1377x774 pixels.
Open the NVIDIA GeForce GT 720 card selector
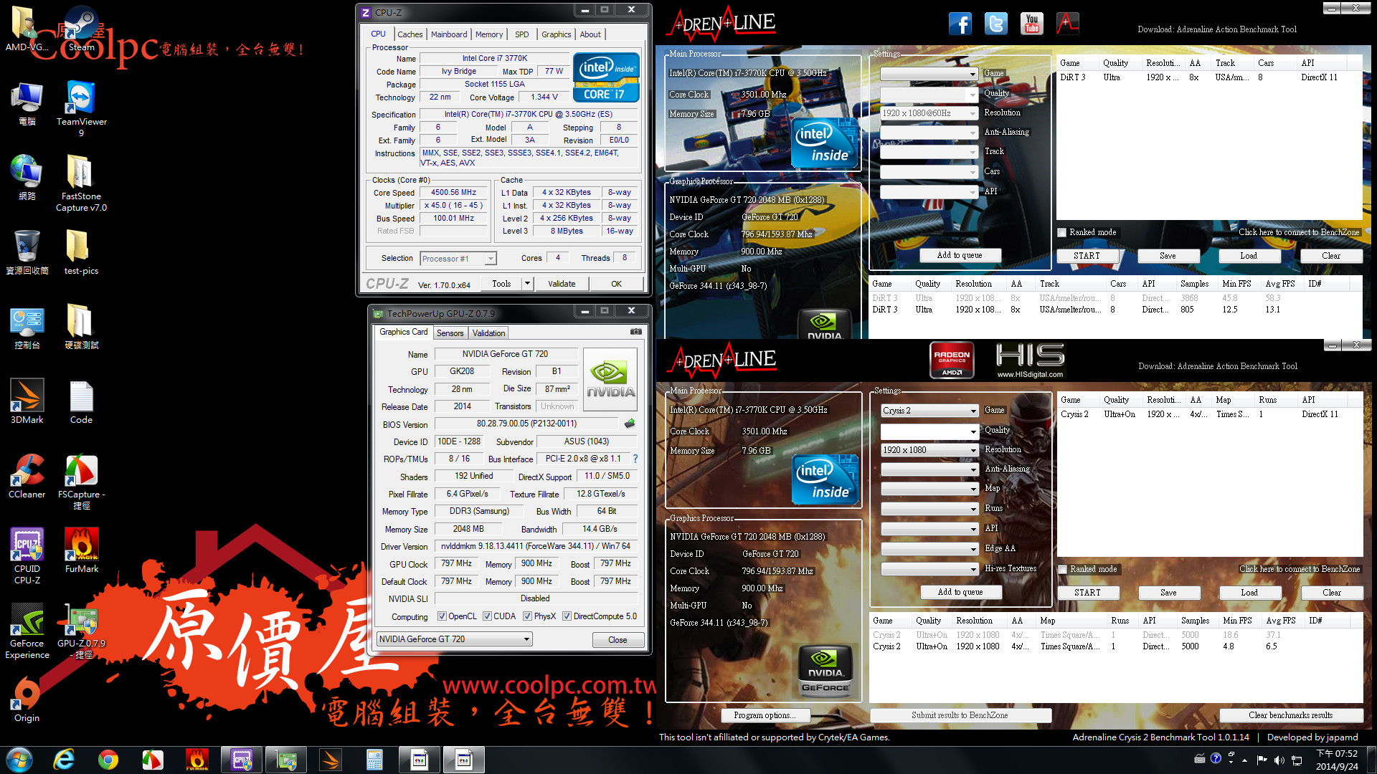click(x=454, y=639)
